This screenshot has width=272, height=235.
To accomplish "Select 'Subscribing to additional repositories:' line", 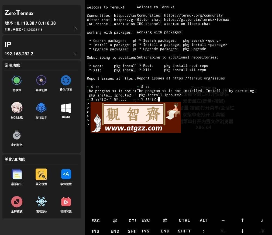I will [177, 57].
